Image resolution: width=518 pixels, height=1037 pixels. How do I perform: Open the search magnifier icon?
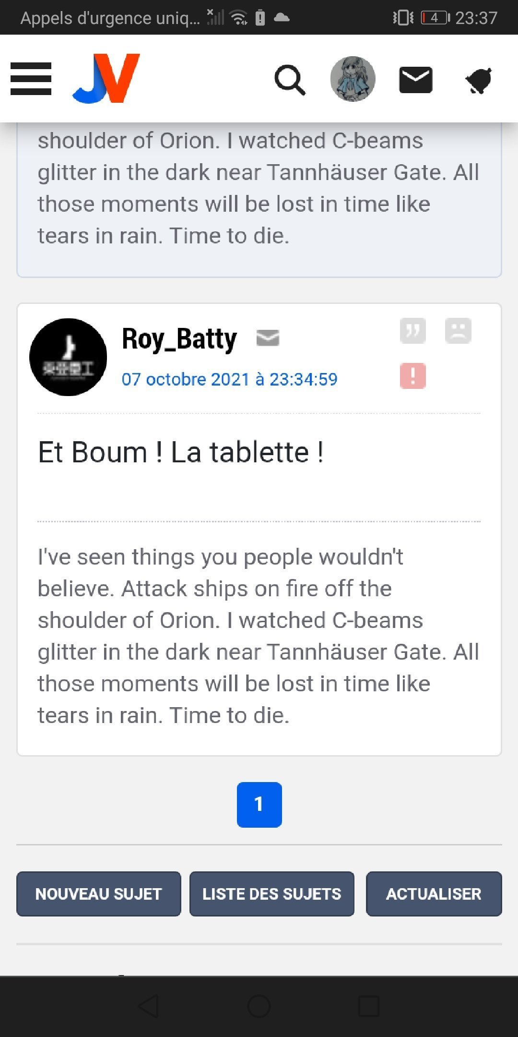290,80
